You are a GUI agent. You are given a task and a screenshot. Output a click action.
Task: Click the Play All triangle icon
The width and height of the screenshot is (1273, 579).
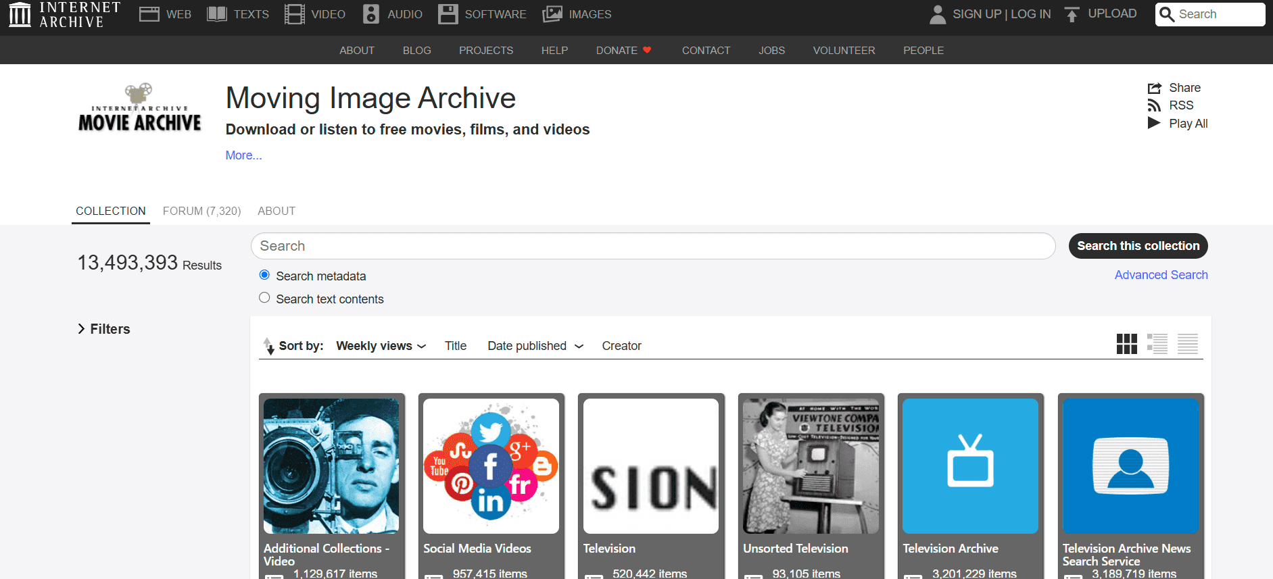coord(1154,123)
